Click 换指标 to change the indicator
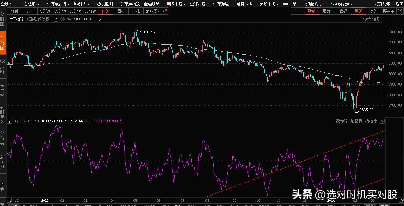 tap(371, 121)
